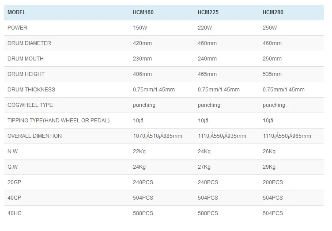Screen dimensions: 332x231
Task: Click the HCM225 column header
Action: (208, 12)
